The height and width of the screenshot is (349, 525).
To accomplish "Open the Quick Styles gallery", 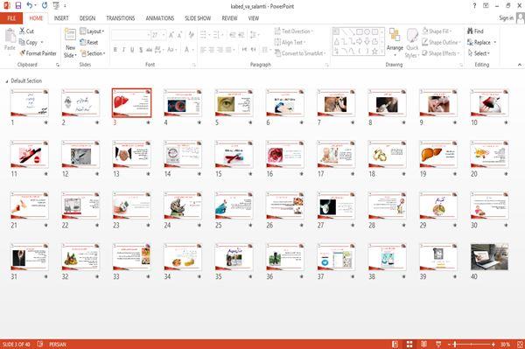I will (412, 43).
